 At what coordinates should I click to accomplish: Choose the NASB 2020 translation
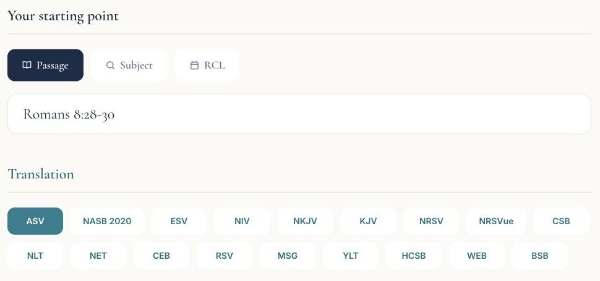[x=107, y=221]
